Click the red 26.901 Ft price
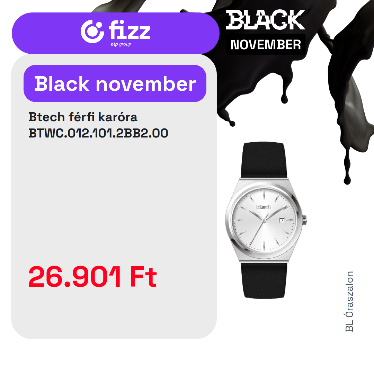Screen dimensions: 374x374 click(92, 277)
